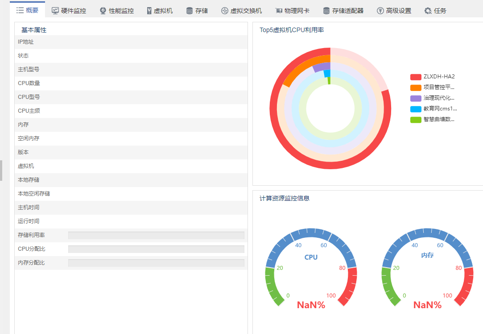Click the 存储 database icon

190,11
